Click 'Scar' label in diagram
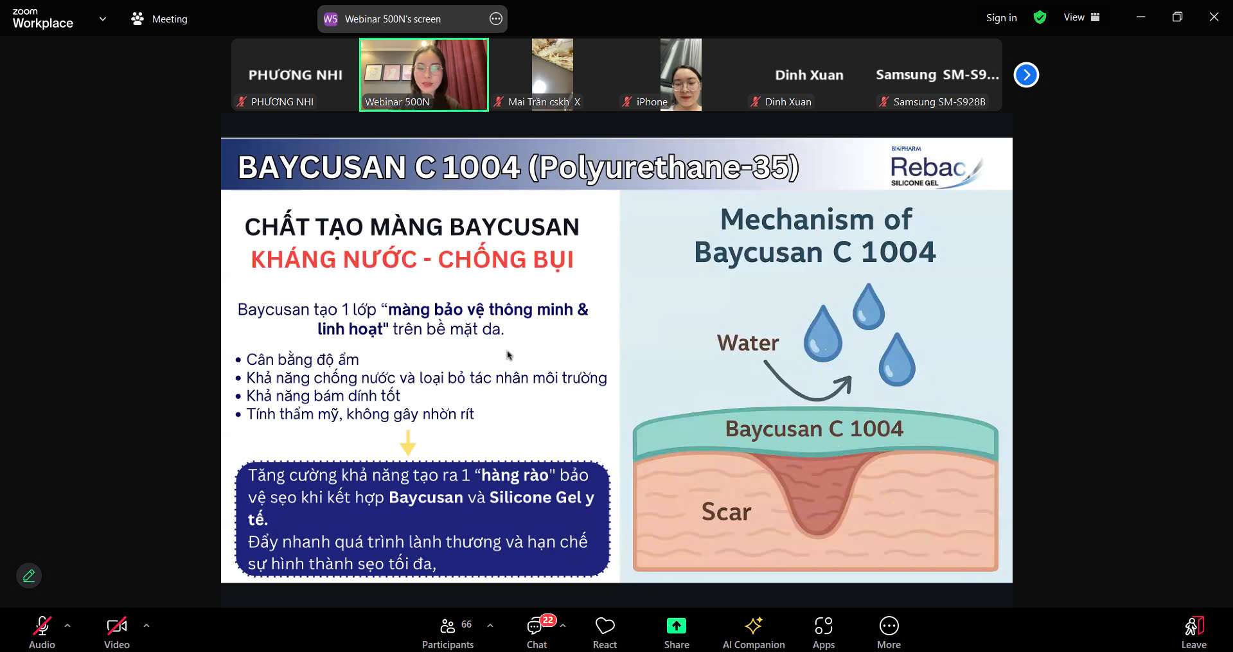 (x=726, y=512)
